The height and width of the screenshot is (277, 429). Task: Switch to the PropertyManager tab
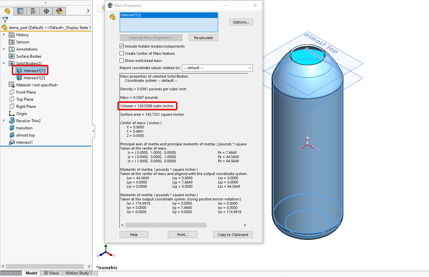[20, 11]
